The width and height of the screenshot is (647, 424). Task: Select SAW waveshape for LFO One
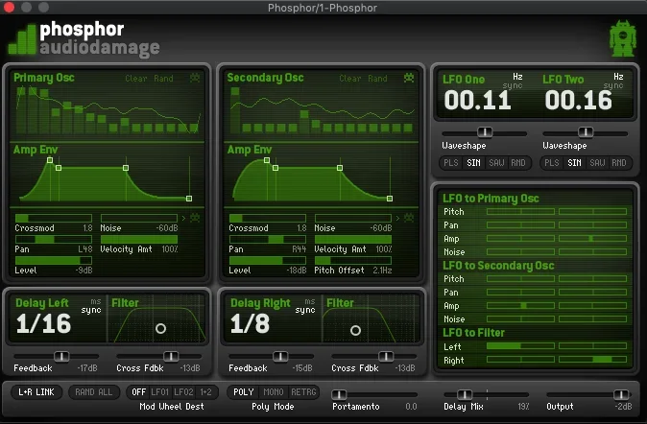(496, 163)
